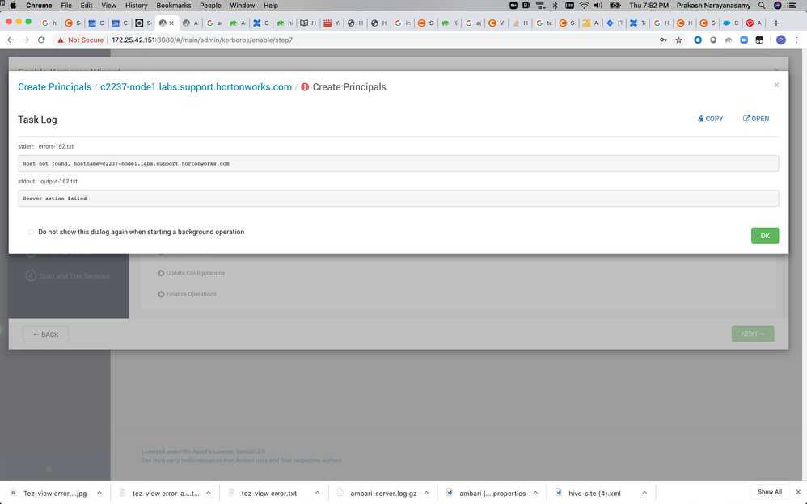807x504 pixels.
Task: Close the task log dialog with the X
Action: [x=776, y=86]
